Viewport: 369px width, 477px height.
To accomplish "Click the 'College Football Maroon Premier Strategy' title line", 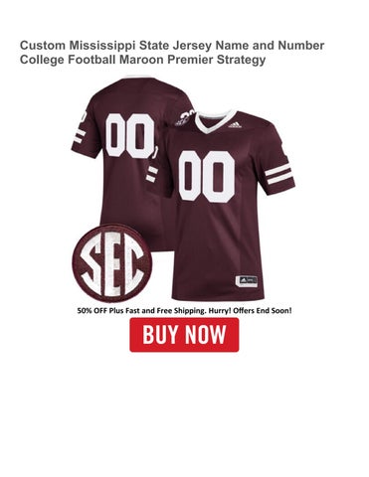I will (x=142, y=60).
